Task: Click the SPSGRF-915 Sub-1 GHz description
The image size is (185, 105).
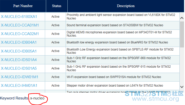Action: coord(119,68)
